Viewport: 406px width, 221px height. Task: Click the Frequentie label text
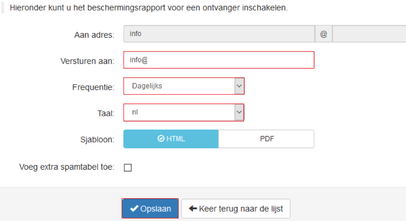[93, 88]
